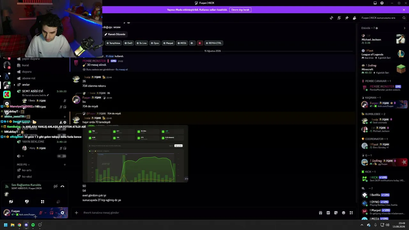The width and height of the screenshot is (409, 230).
Task: Dismiss the streamer mode banner
Action: [x=404, y=10]
